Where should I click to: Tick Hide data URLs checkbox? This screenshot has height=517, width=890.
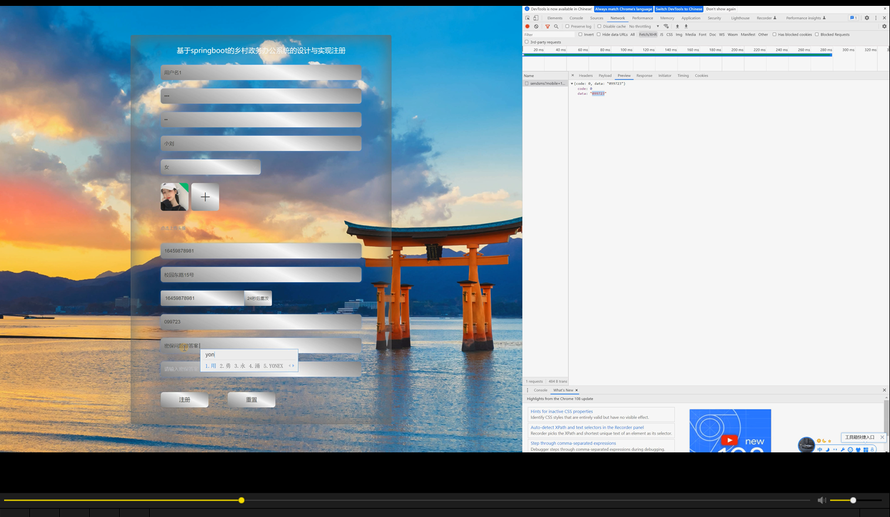click(598, 34)
